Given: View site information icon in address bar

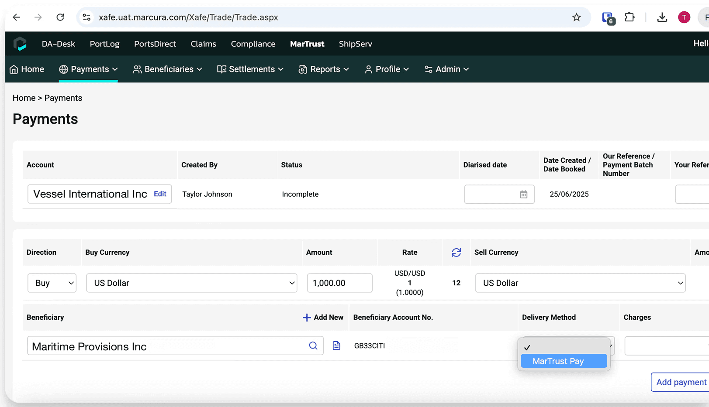Looking at the screenshot, I should coord(86,17).
